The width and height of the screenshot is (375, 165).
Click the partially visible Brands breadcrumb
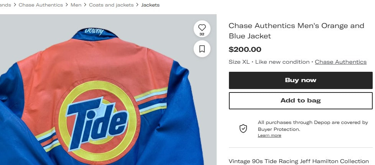tap(5, 5)
